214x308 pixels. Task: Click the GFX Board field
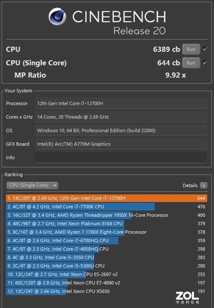tap(121, 144)
